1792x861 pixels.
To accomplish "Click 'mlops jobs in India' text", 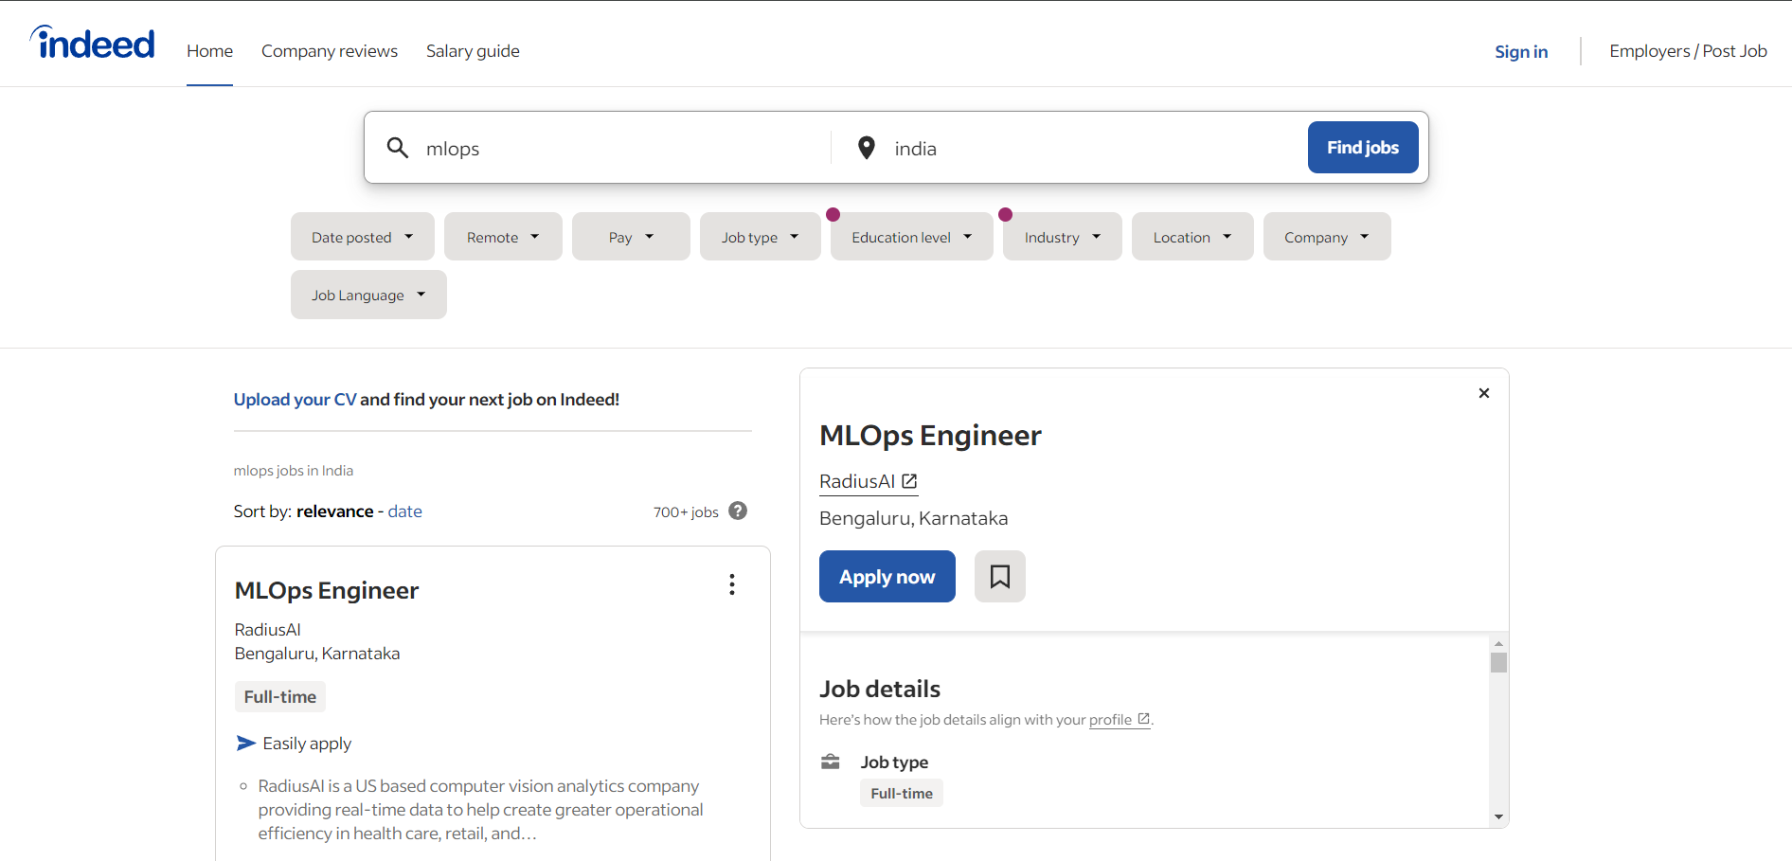I will pos(294,471).
